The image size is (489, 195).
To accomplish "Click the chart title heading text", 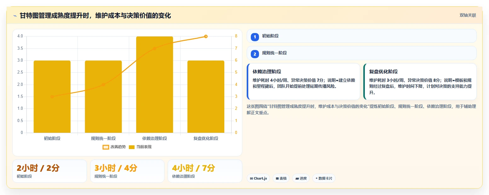I will 95,16.
